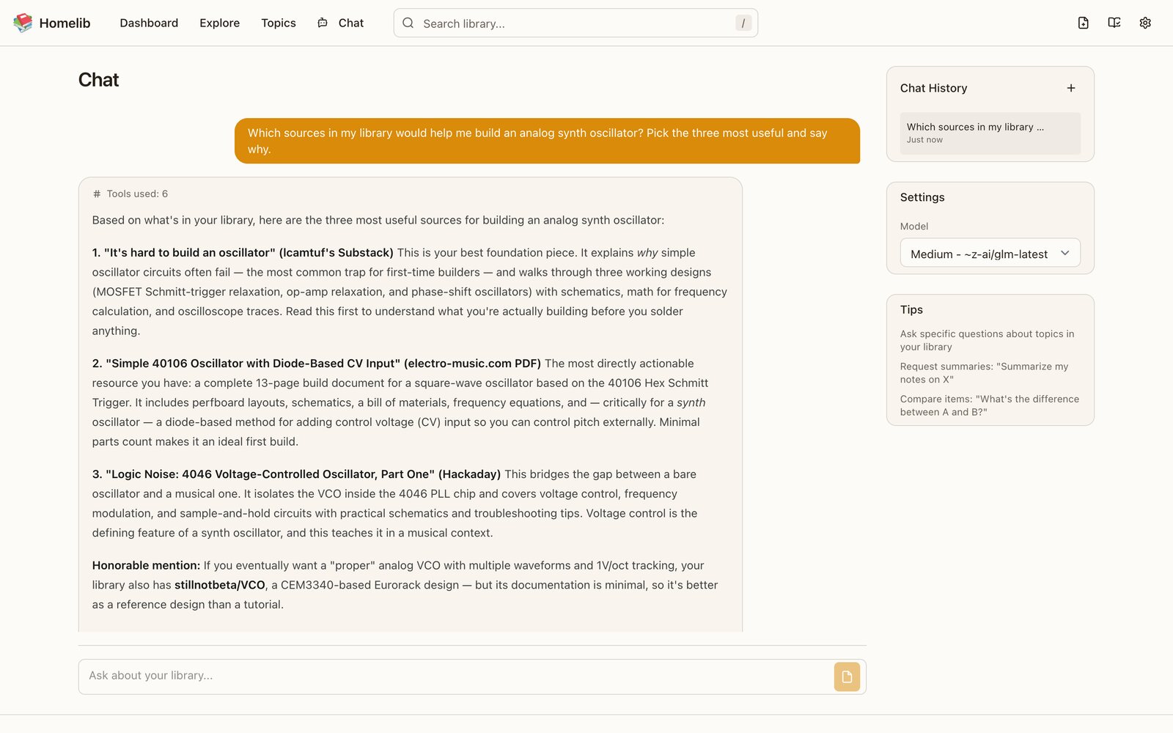Click the orange user question bubble

pyautogui.click(x=547, y=141)
